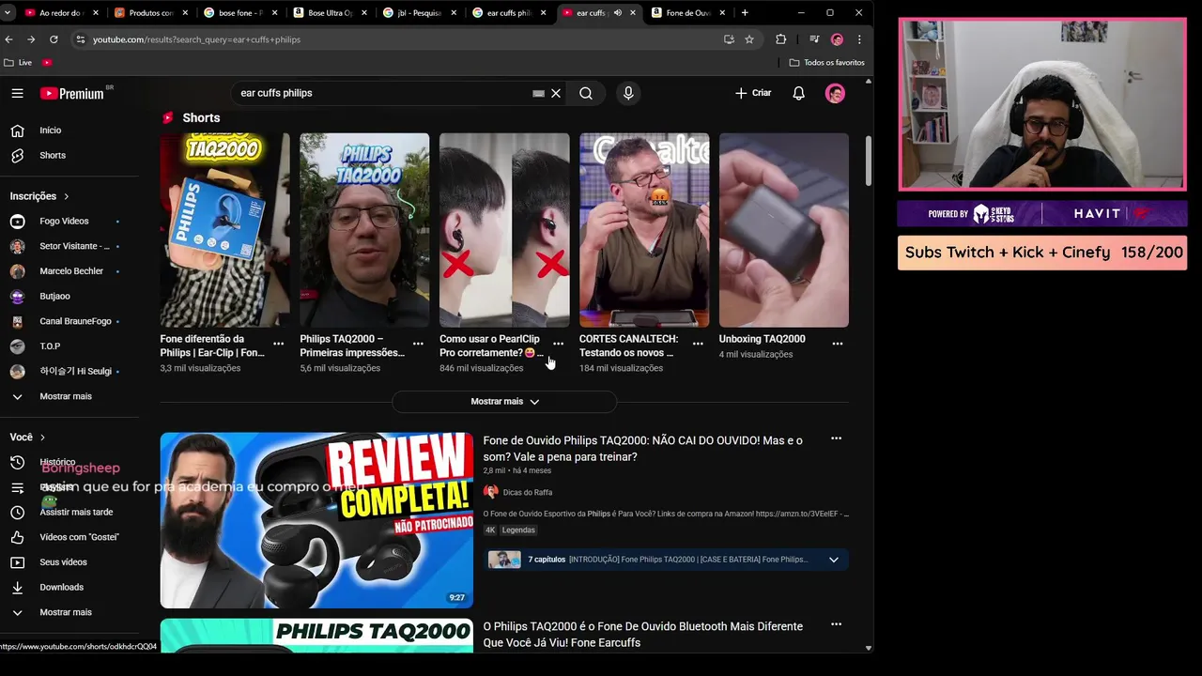Open the YouTube hamburger guide menu
This screenshot has width=1202, height=676.
click(17, 93)
